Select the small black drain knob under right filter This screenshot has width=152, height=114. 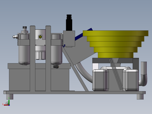click(x=56, y=67)
